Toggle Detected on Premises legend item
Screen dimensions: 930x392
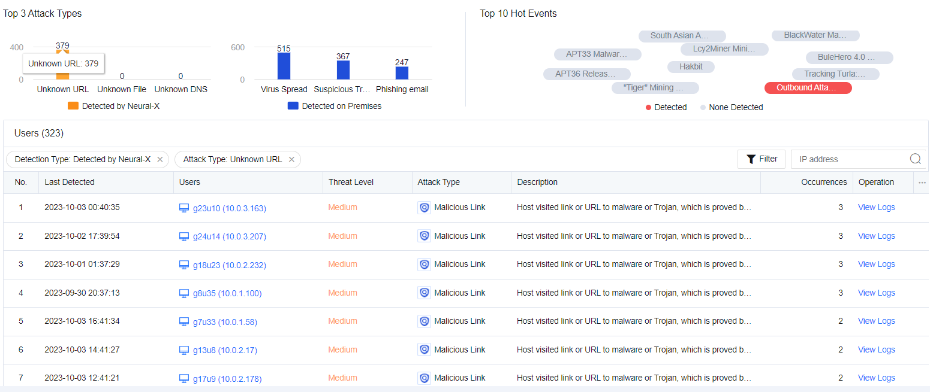click(x=335, y=106)
